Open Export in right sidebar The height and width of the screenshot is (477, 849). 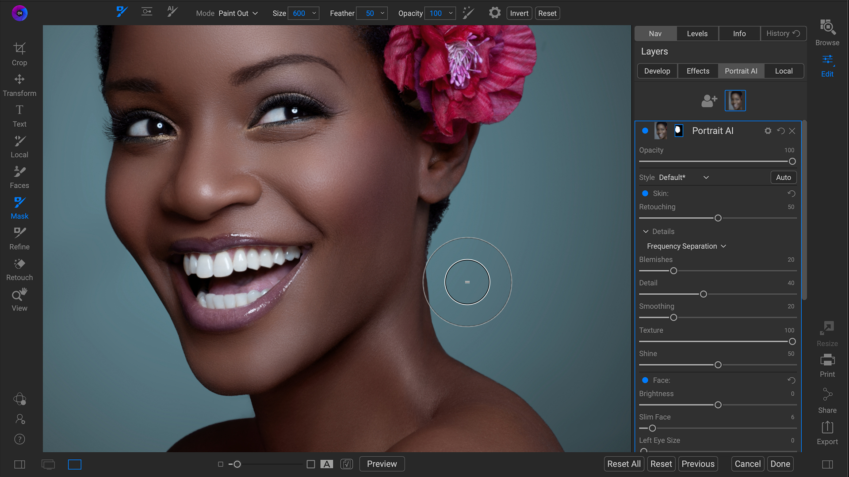point(827,433)
